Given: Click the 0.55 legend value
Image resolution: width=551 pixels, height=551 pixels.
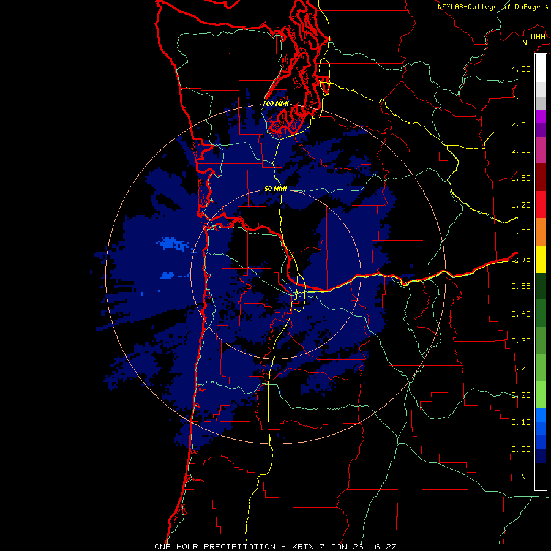Looking at the screenshot, I should pyautogui.click(x=521, y=287).
